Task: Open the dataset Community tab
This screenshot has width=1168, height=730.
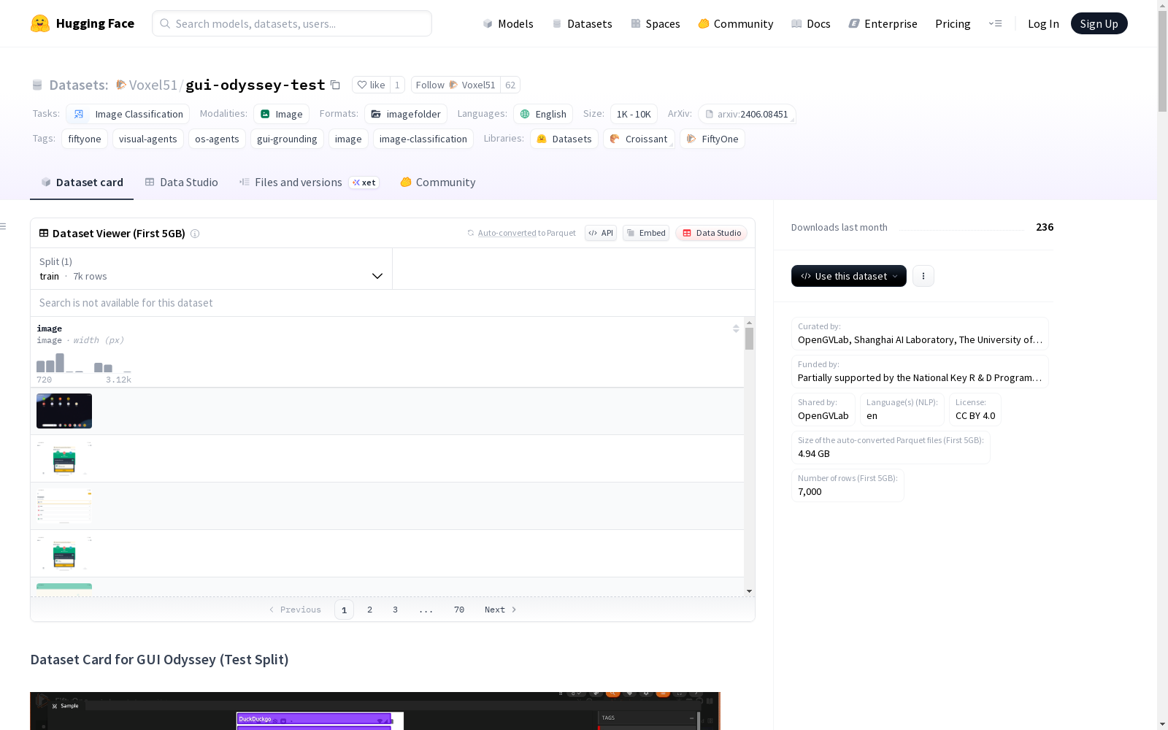Action: point(438,182)
